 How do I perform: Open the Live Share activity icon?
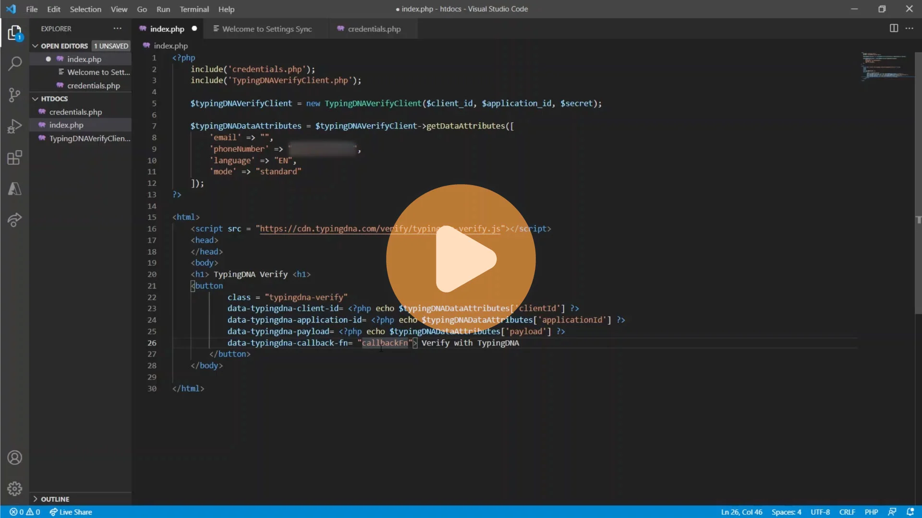pos(15,220)
